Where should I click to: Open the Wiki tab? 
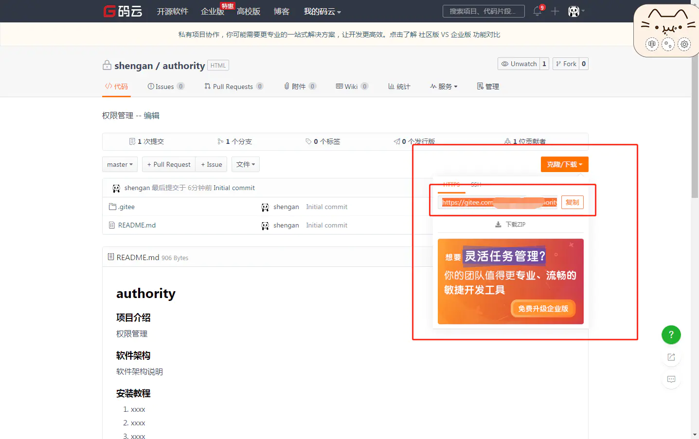352,86
